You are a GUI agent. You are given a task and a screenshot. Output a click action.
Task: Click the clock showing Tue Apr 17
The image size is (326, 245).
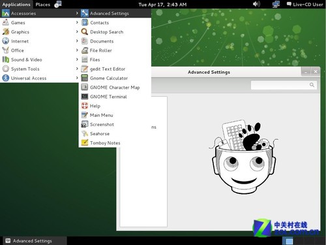tap(162, 5)
